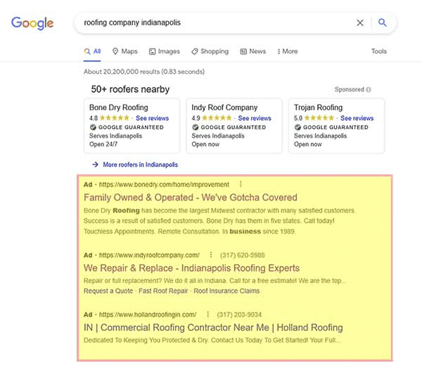Click into the search input field
The width and height of the screenshot is (422, 368).
coord(215,22)
